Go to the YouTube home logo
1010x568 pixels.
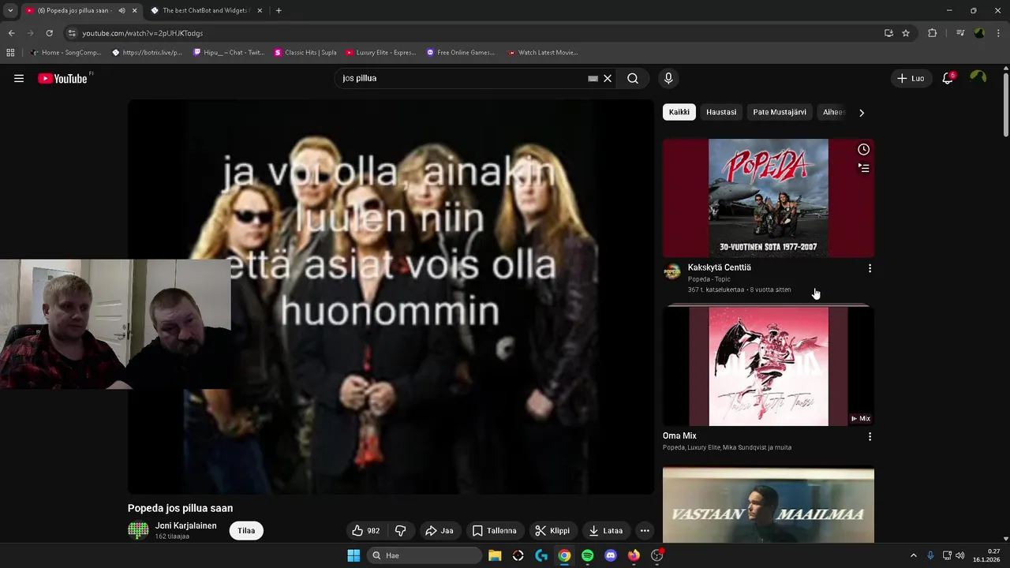click(62, 78)
